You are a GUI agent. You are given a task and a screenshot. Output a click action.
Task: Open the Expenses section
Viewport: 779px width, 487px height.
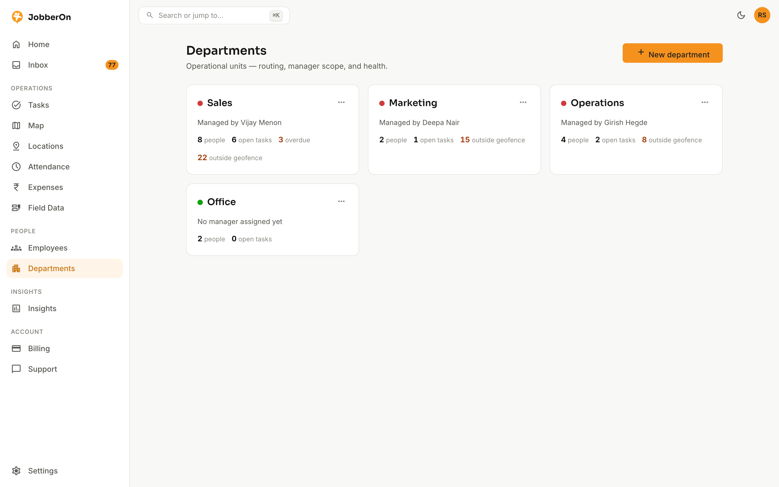[64, 187]
